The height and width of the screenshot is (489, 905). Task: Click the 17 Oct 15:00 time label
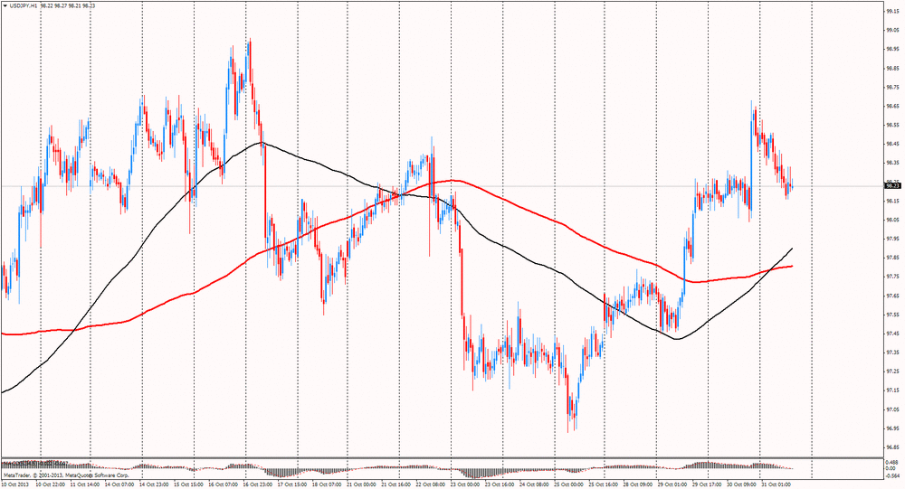pos(291,485)
